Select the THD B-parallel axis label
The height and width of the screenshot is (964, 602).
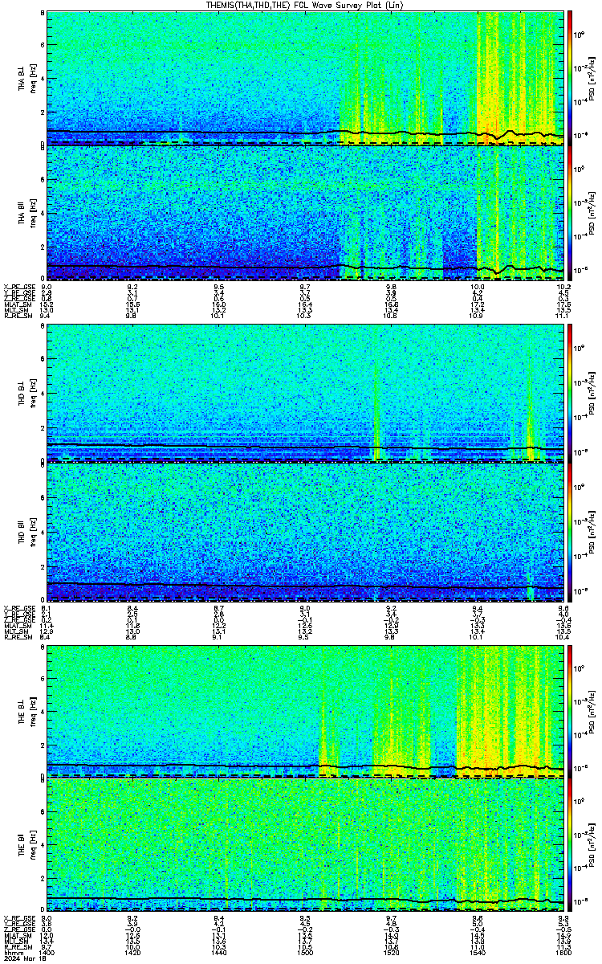click(22, 530)
